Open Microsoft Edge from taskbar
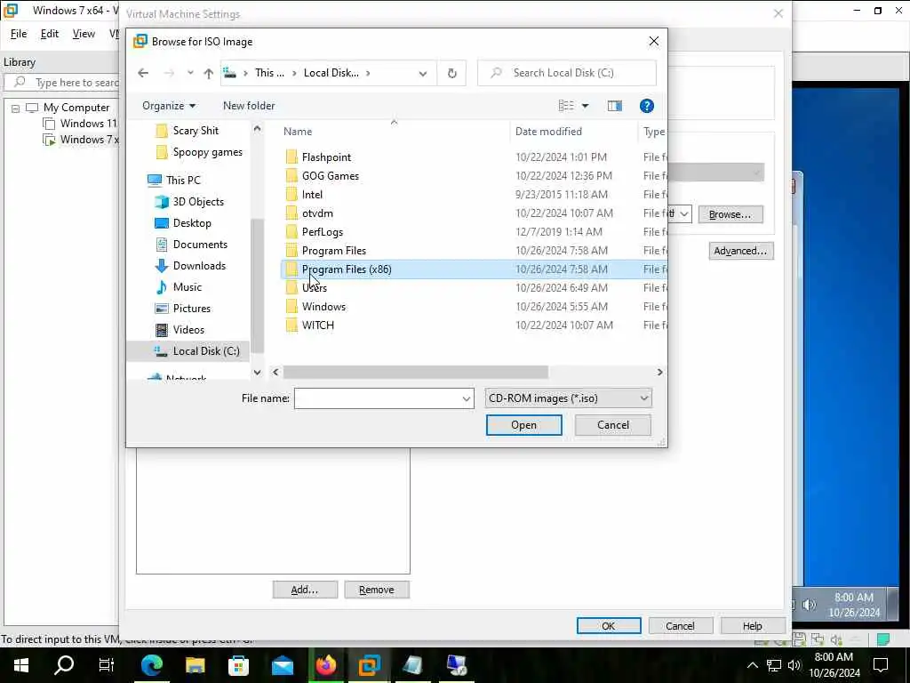The height and width of the screenshot is (683, 910). click(x=152, y=665)
